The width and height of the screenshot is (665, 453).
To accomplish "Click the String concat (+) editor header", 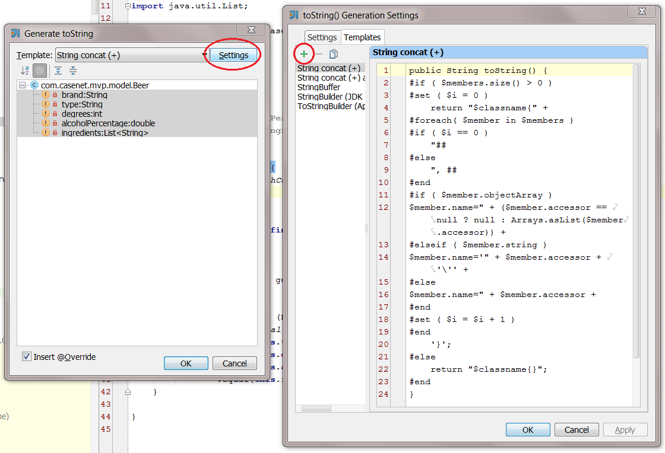I will pos(508,53).
